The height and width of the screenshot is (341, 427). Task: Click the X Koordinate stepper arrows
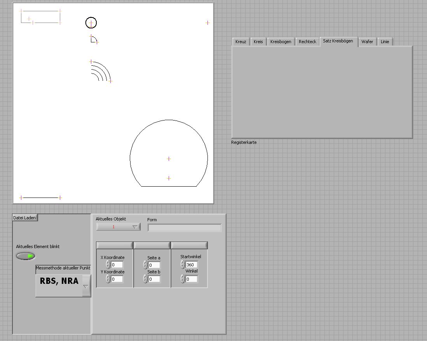(108, 264)
